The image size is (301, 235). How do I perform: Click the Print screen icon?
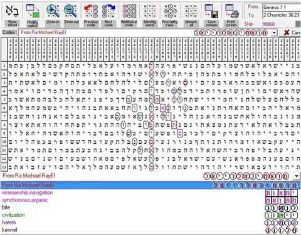tap(231, 11)
